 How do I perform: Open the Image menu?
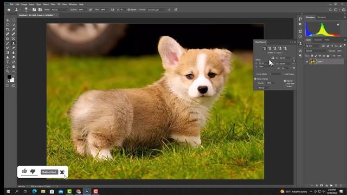point(24,4)
